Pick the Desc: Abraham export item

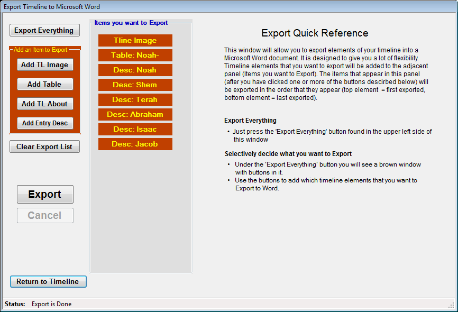coord(135,114)
